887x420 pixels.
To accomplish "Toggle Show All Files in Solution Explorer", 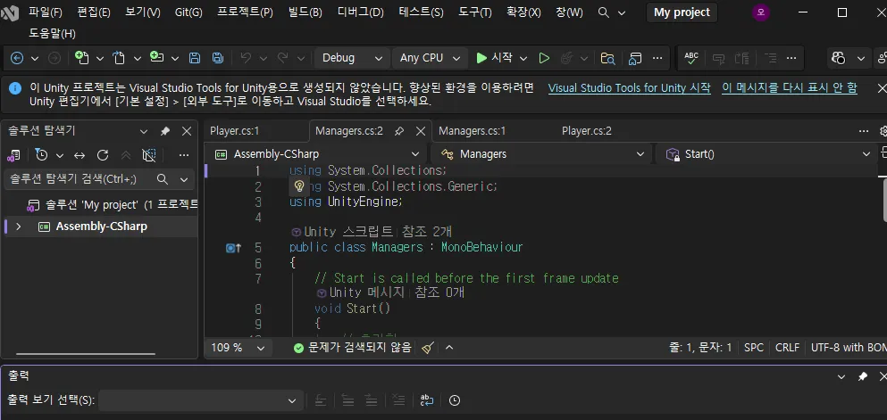I will 149,155.
